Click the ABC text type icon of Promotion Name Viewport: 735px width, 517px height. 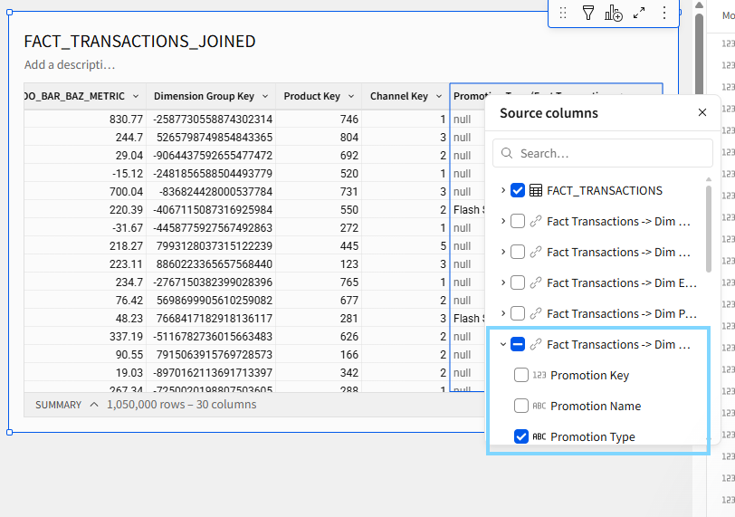click(539, 406)
